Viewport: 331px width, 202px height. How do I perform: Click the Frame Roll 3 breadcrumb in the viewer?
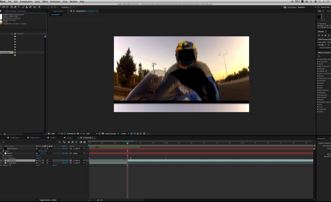point(56,14)
